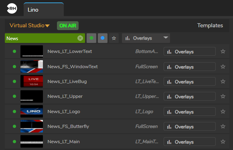Click the News_LT_LowerText name
The height and width of the screenshot is (150, 233).
(x=70, y=51)
